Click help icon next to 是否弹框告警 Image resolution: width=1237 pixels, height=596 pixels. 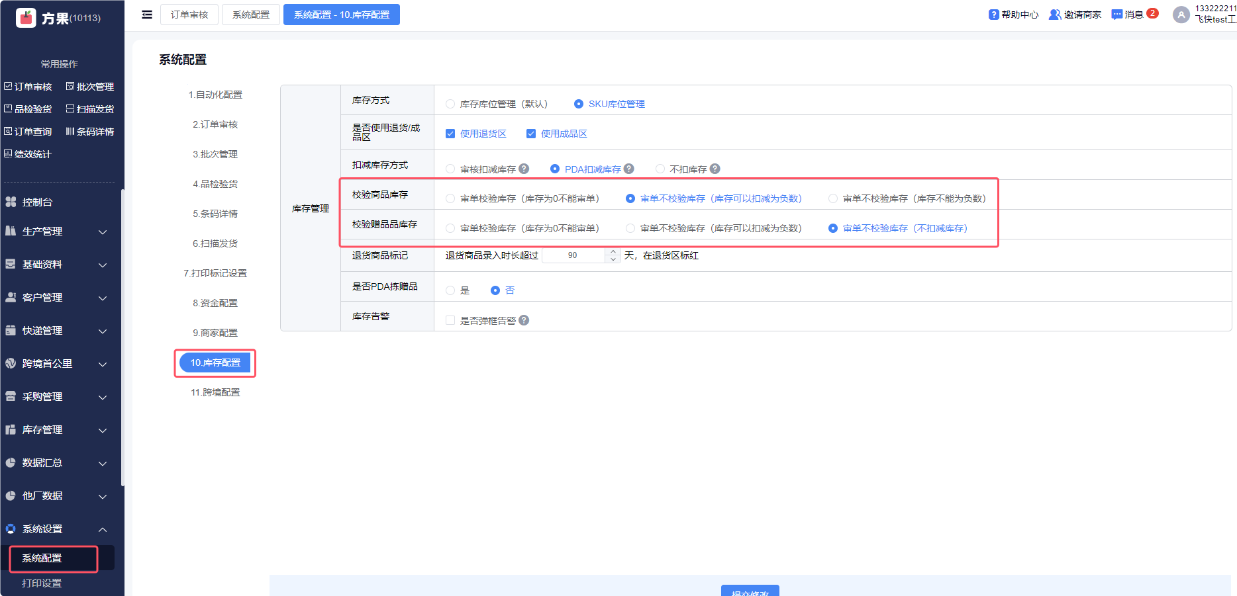(x=524, y=320)
